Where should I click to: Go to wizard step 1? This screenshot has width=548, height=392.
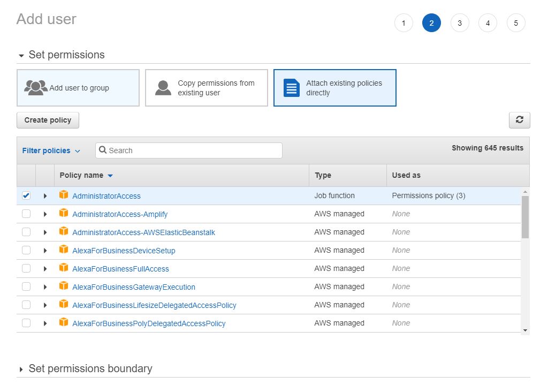pyautogui.click(x=404, y=22)
